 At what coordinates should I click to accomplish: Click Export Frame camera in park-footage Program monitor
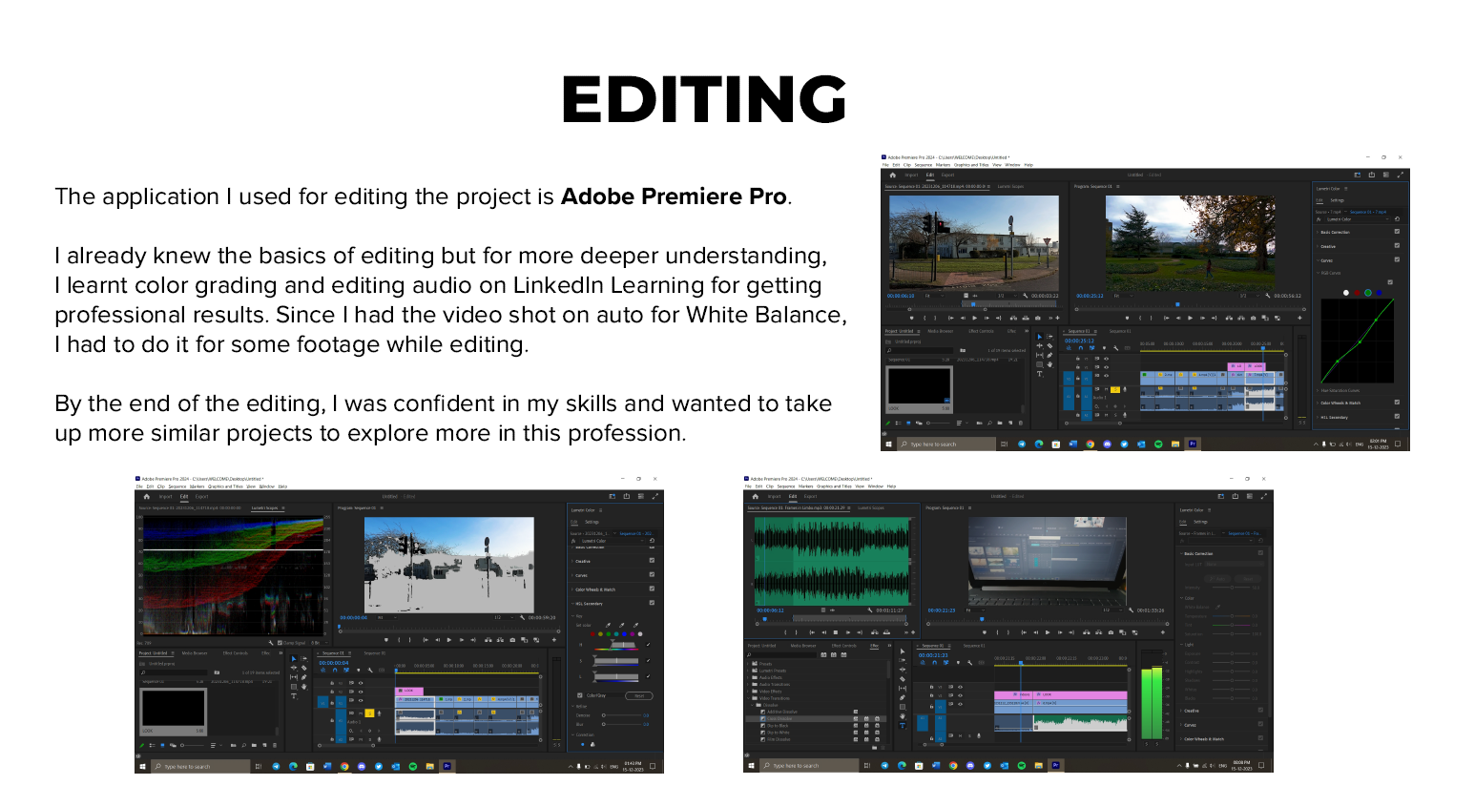click(x=1253, y=318)
